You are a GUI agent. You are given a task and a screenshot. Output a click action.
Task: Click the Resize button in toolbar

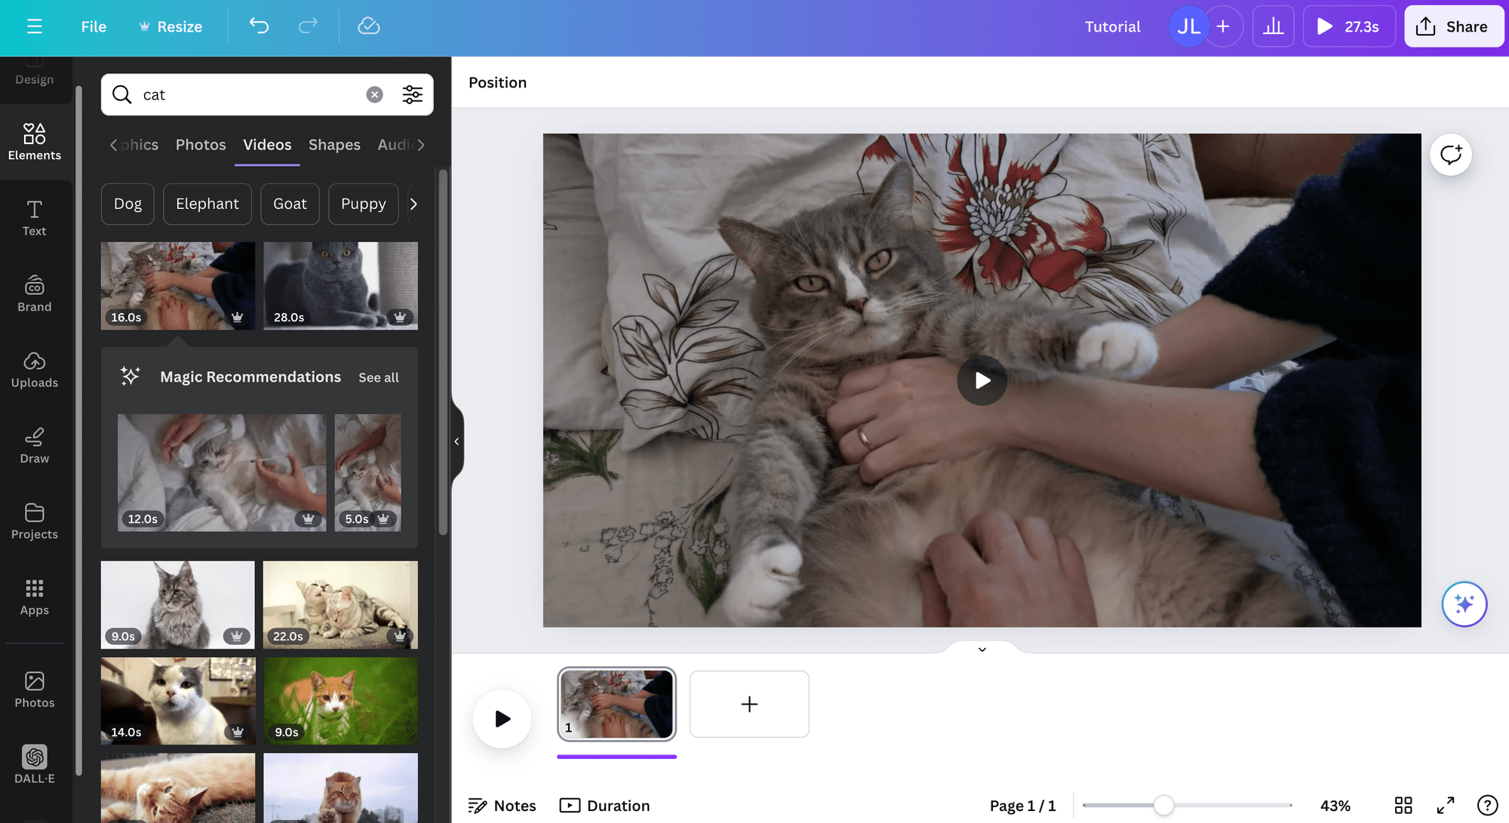click(x=171, y=26)
